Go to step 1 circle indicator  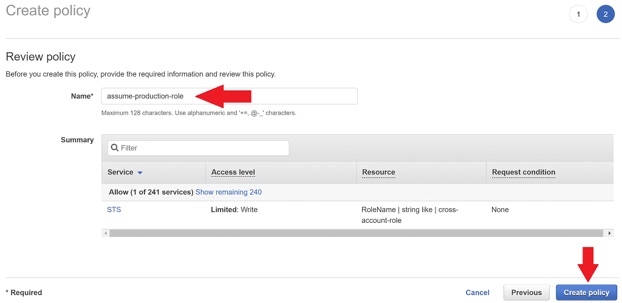tap(578, 14)
